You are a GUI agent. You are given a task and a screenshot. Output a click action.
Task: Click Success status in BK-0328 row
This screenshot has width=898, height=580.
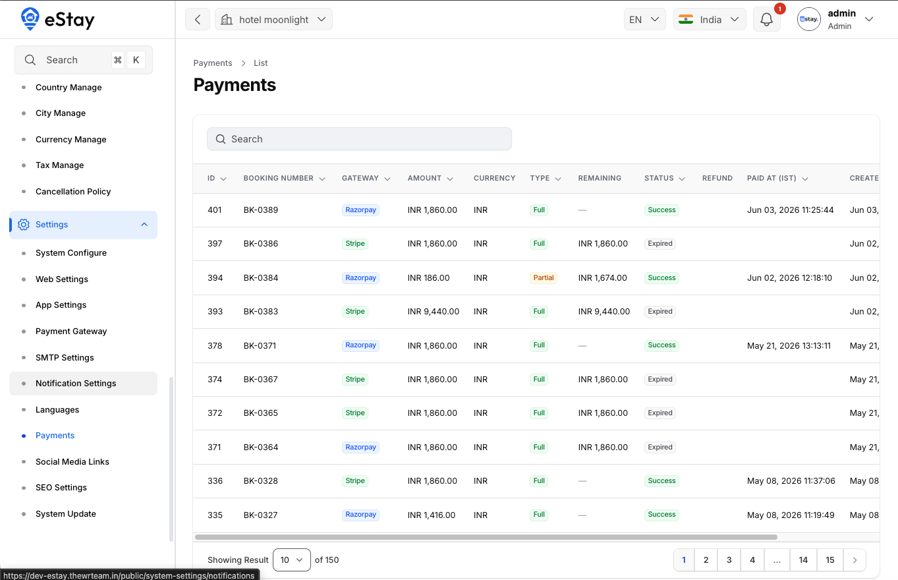pos(662,481)
